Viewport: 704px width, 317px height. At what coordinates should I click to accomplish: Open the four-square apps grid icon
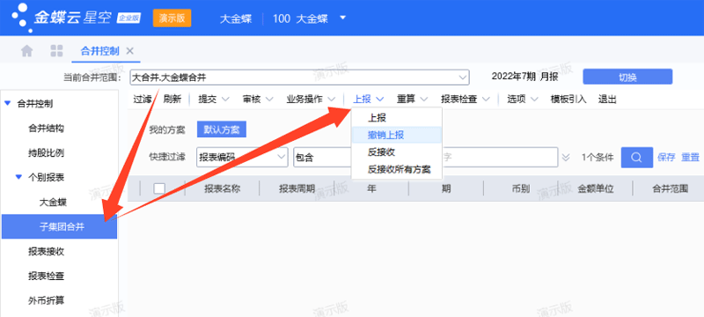pos(56,51)
